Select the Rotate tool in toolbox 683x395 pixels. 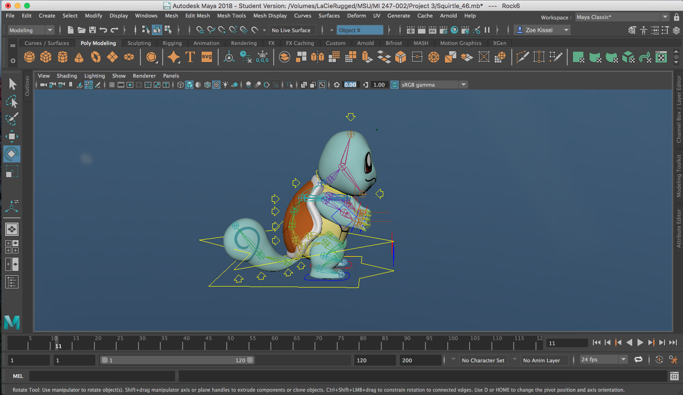pos(12,154)
